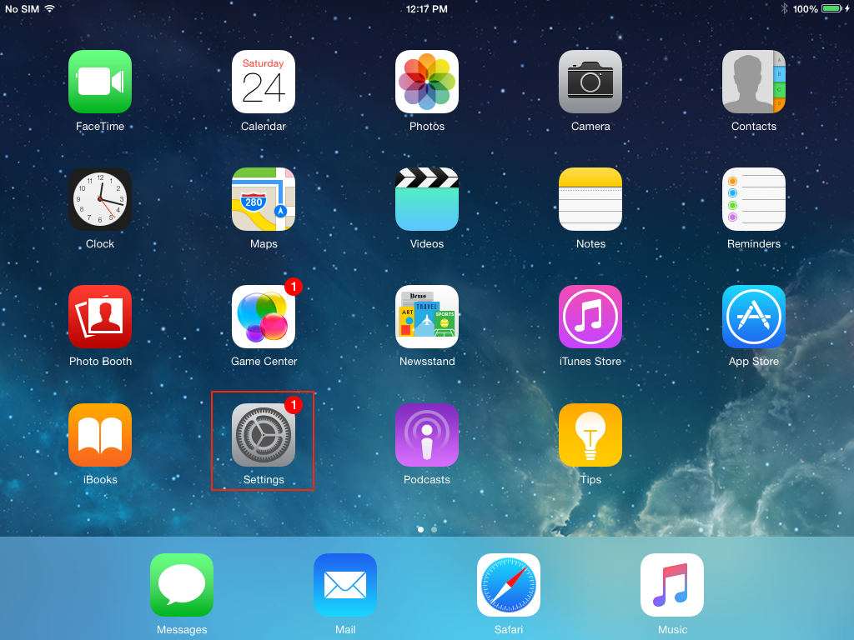Launch the iTunes Store app
Screen dimensions: 854x640
(590, 317)
